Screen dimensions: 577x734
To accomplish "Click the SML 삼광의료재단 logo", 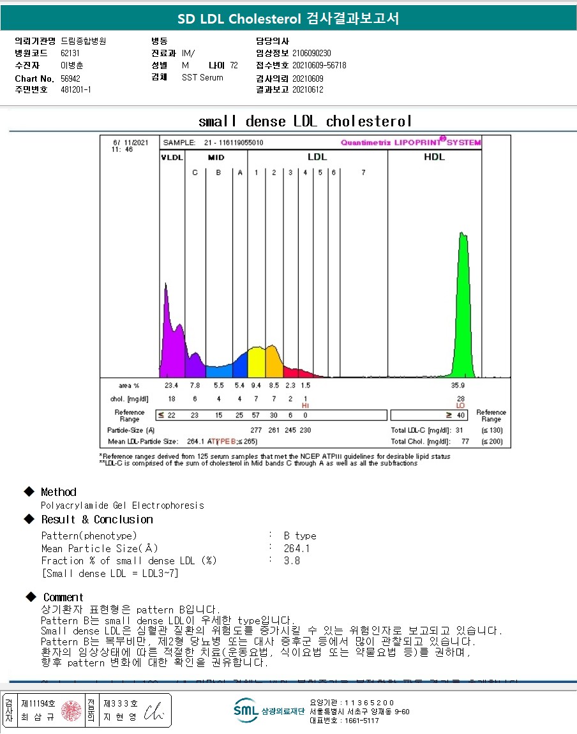I will click(x=269, y=710).
